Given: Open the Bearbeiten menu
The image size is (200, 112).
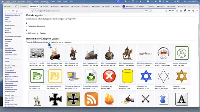Looking at the screenshot, I should tap(21, 1).
